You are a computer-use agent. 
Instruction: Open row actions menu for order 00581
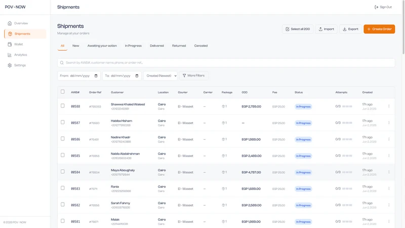389,221
